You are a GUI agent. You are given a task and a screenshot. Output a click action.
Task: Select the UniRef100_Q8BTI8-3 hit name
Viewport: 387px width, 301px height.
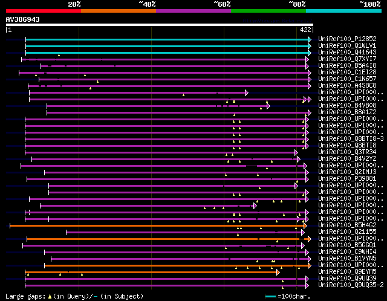[351, 138]
